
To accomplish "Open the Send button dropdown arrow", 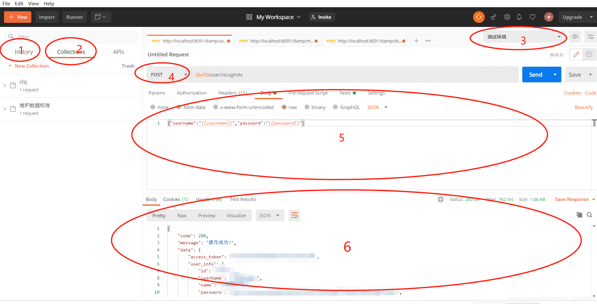I will click(555, 75).
